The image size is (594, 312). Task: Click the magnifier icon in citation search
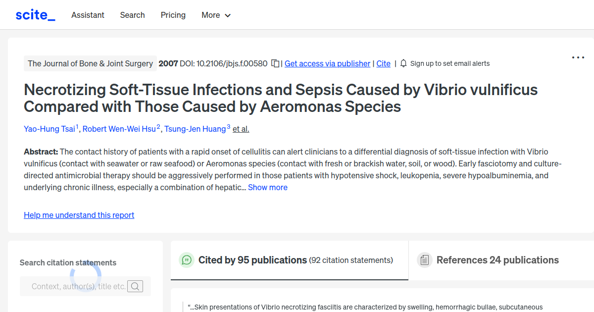[x=135, y=286]
